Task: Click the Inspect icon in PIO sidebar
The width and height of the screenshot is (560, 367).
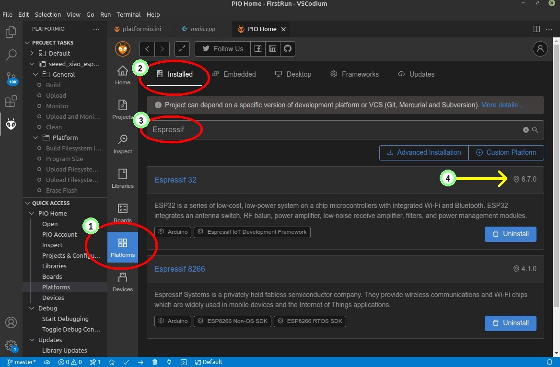Action: [x=123, y=143]
